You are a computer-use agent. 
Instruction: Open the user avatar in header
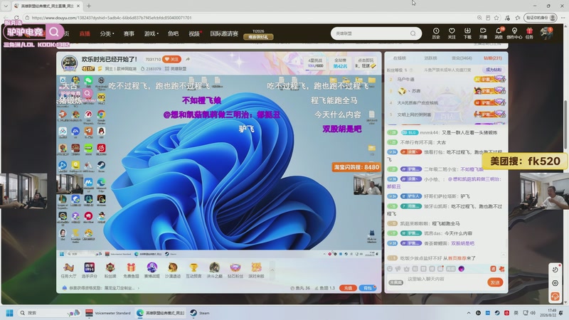[546, 33]
